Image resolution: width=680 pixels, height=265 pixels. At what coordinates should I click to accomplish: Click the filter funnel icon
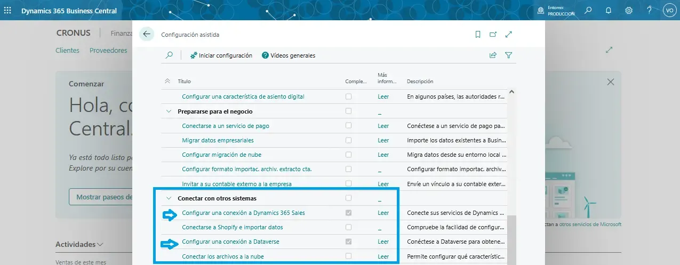coord(508,55)
